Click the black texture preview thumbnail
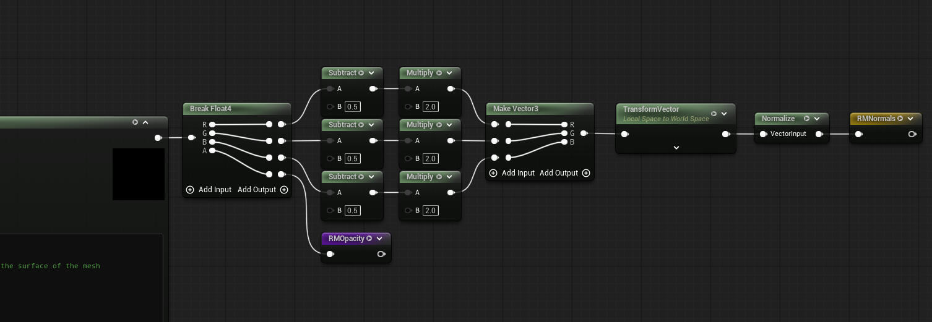 tap(139, 174)
